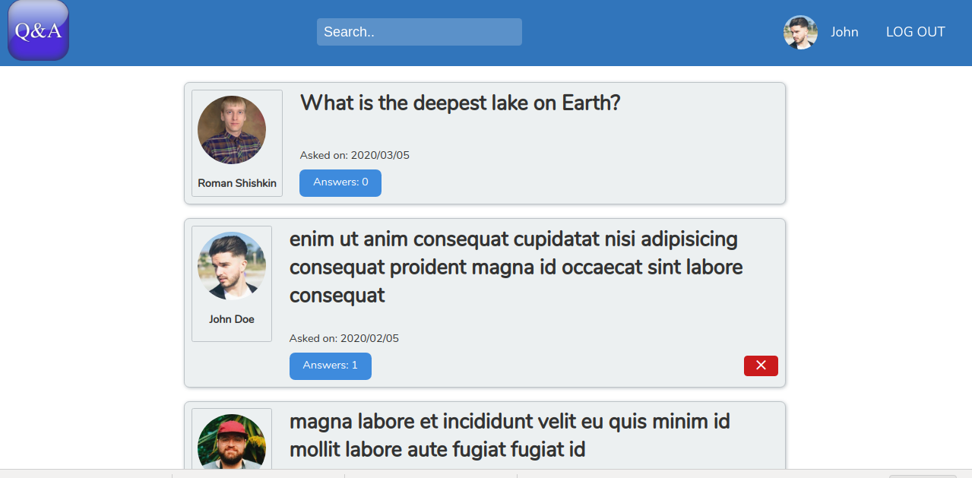Image resolution: width=972 pixels, height=478 pixels.
Task: Click the red-cap bearded user's avatar
Action: 232,442
